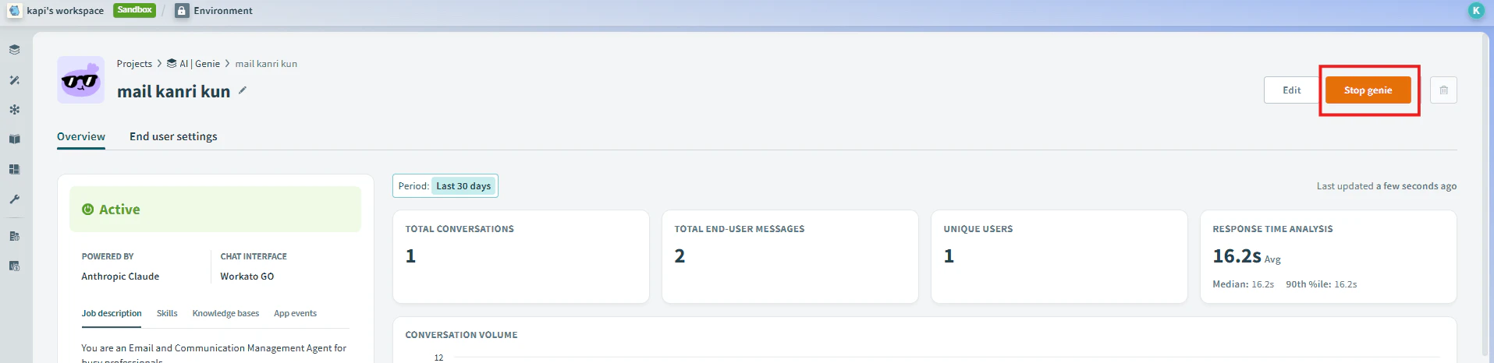This screenshot has width=1494, height=363.
Task: Open the Period Last 30 days dropdown
Action: point(445,186)
